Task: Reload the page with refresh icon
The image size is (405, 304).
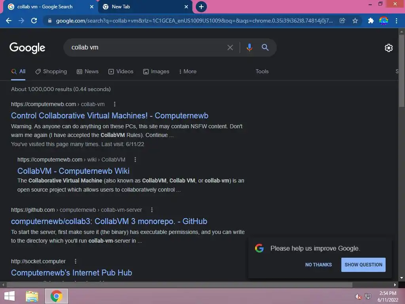Action: pyautogui.click(x=34, y=21)
